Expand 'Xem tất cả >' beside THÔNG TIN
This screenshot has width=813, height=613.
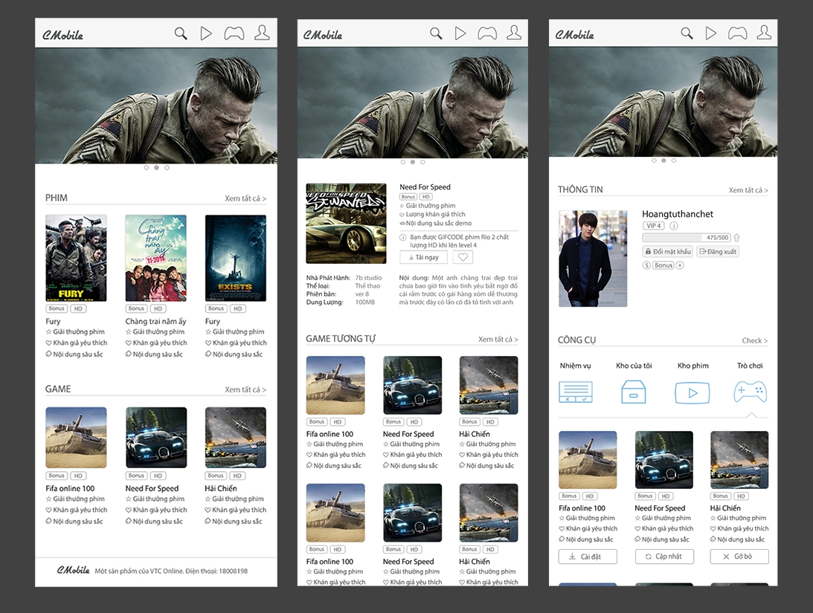pyautogui.click(x=748, y=190)
